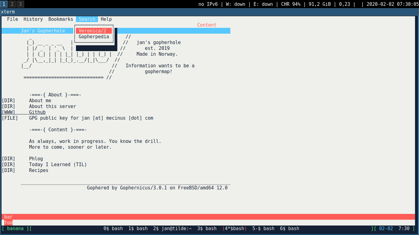Open Today I Learned (TIL) directory
Image resolution: width=419 pixels, height=235 pixels.
click(58, 165)
